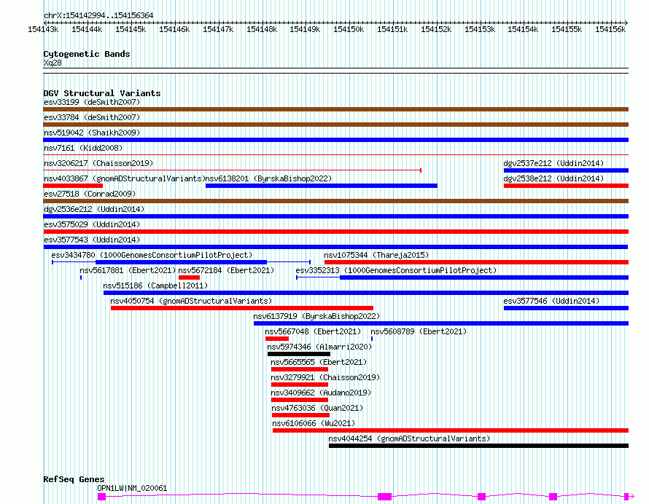Image resolution: width=649 pixels, height=504 pixels.
Task: Click the nsv5608789 (Ebert2021) label
Action: point(419,331)
